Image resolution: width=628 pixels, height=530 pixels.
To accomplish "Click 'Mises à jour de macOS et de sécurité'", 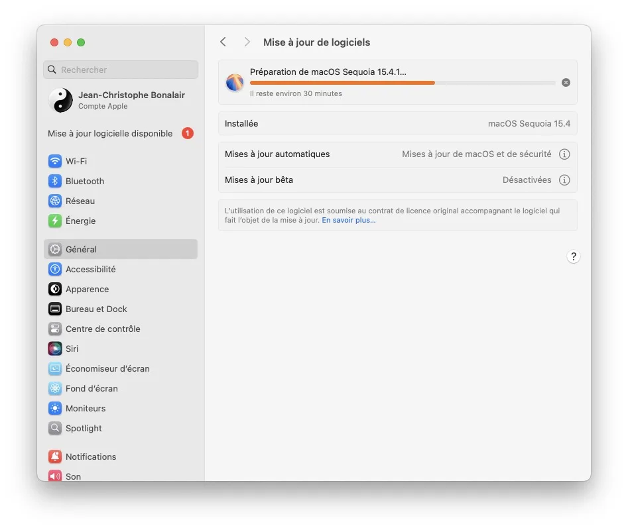I will pyautogui.click(x=476, y=154).
